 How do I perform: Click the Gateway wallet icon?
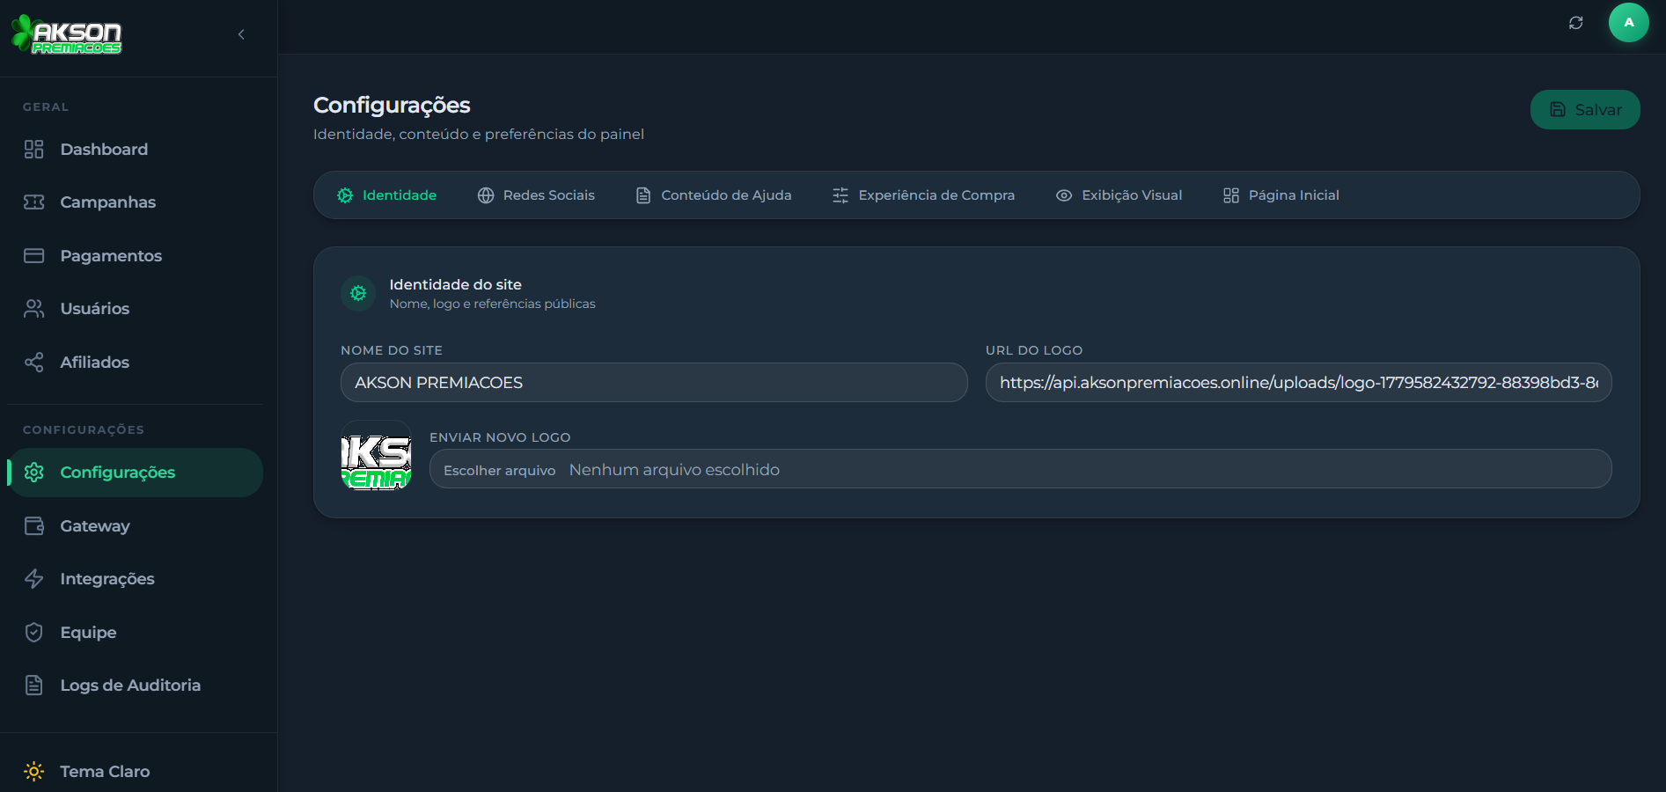click(x=33, y=526)
